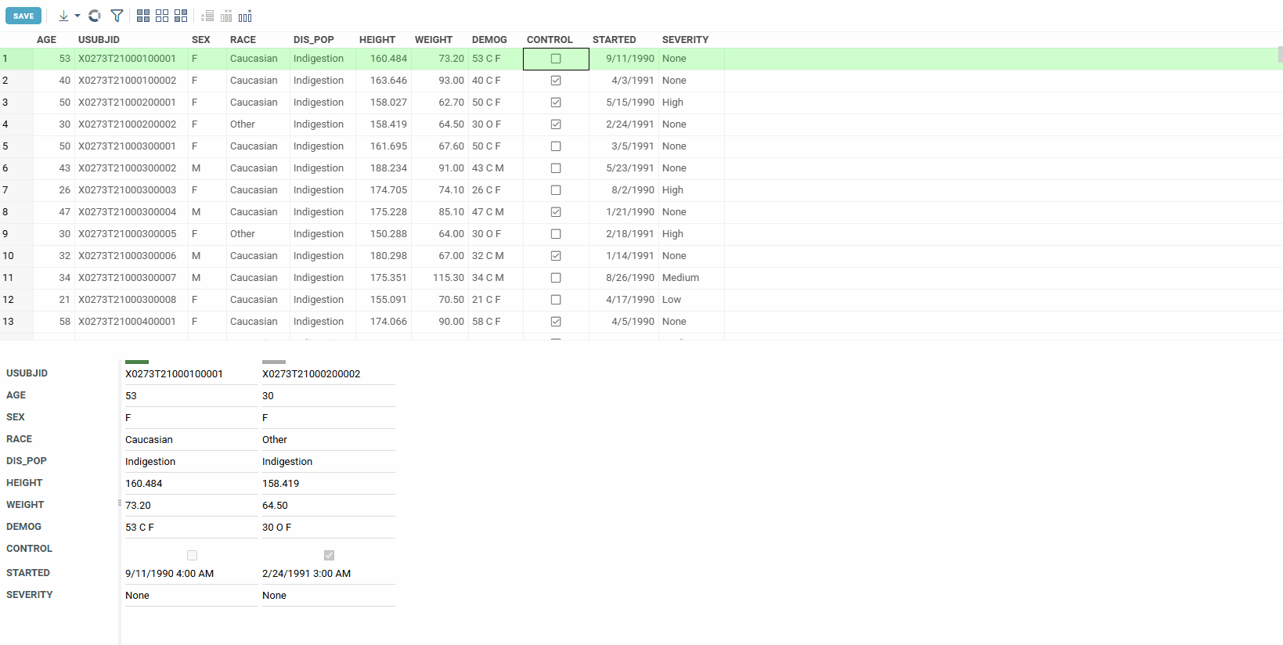
Task: Click the deselect-all grid icon
Action: [x=162, y=16]
